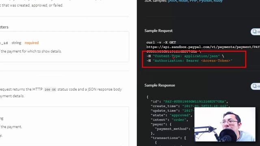Image resolution: width=260 pixels, height=146 pixels.
Task: Click the "transactions": [ line
Action: click(168, 138)
